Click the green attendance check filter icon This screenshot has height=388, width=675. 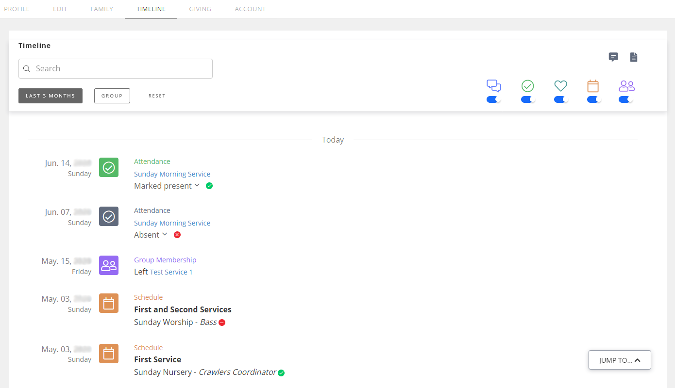tap(528, 86)
